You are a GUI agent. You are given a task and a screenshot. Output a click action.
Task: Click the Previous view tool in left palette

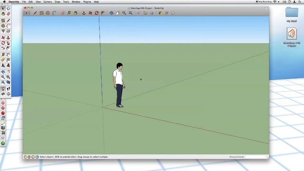(x=9, y=82)
